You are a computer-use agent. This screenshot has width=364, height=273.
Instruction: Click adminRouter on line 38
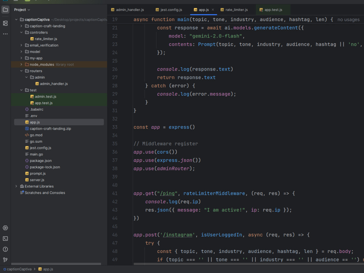[173, 169]
